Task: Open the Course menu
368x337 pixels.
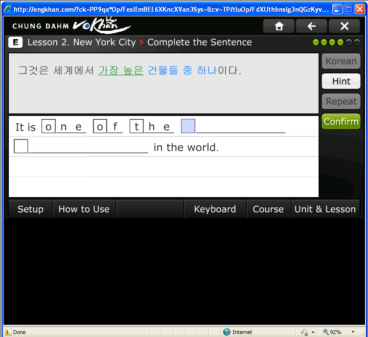Action: coord(268,209)
